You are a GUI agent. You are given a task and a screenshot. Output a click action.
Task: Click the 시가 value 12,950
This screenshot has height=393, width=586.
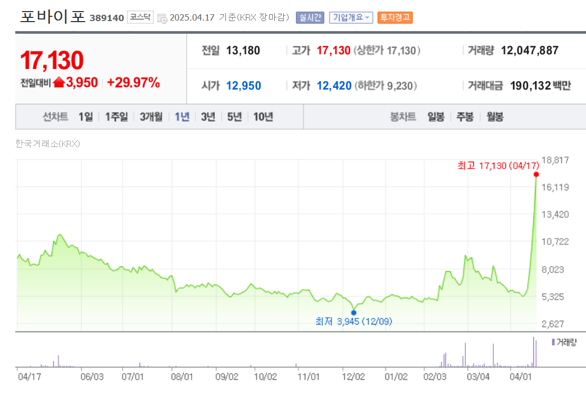pyautogui.click(x=243, y=86)
